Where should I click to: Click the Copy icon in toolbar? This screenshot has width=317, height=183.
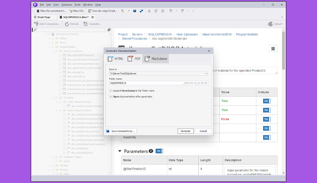(156, 11)
